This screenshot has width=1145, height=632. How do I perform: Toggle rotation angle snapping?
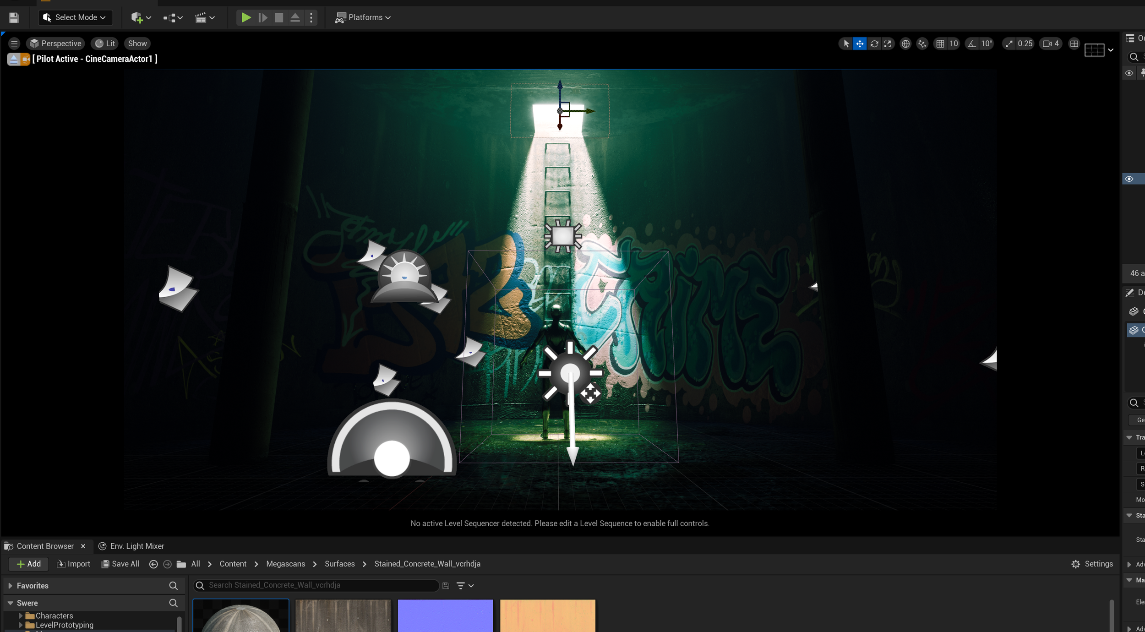tap(971, 44)
